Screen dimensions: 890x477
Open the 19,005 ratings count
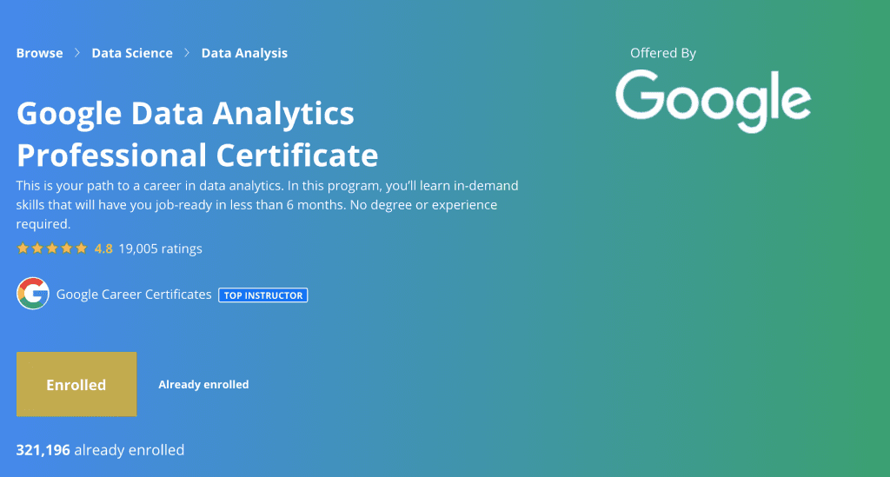(x=160, y=248)
